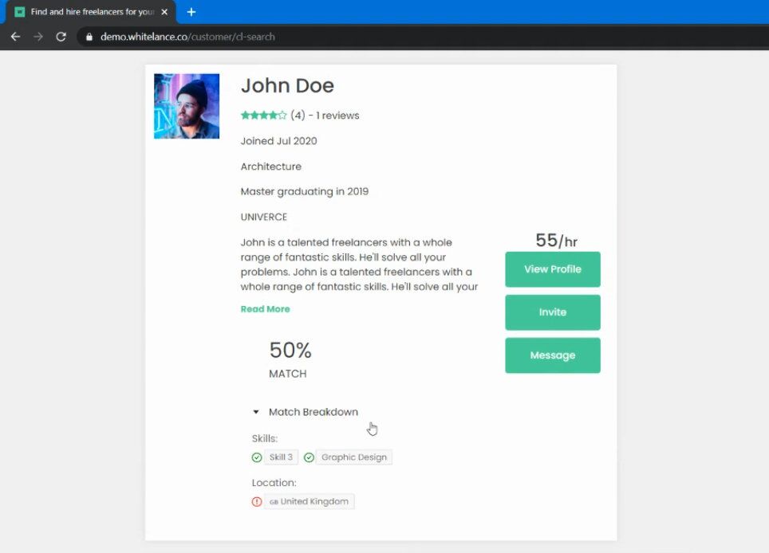Click the green checkmark beside Skill 3

coord(257,457)
